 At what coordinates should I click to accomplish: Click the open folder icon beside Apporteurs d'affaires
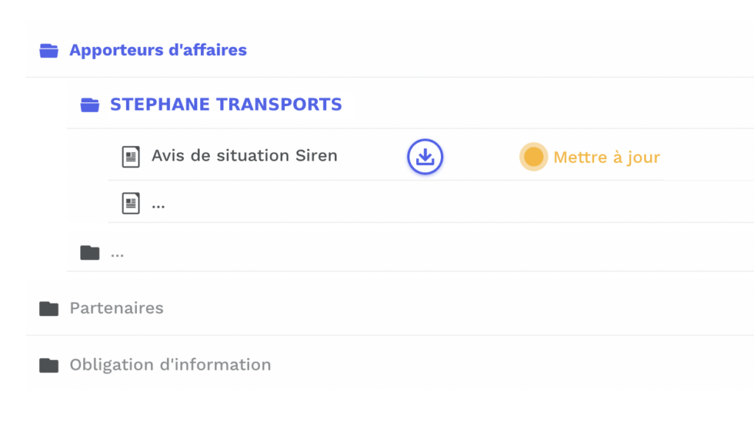point(49,51)
